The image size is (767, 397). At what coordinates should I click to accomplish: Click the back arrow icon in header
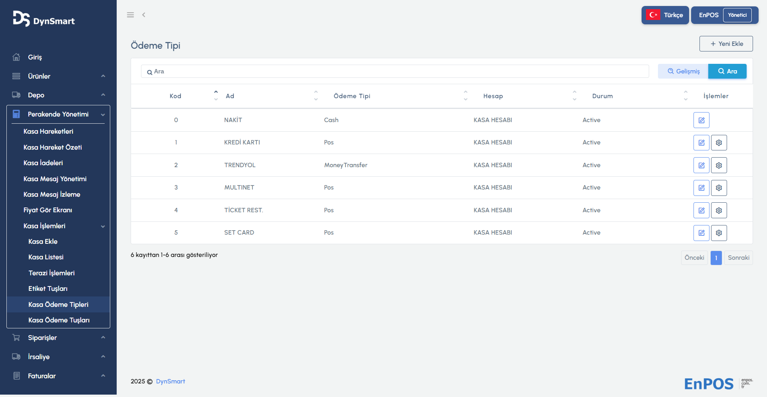pos(144,15)
